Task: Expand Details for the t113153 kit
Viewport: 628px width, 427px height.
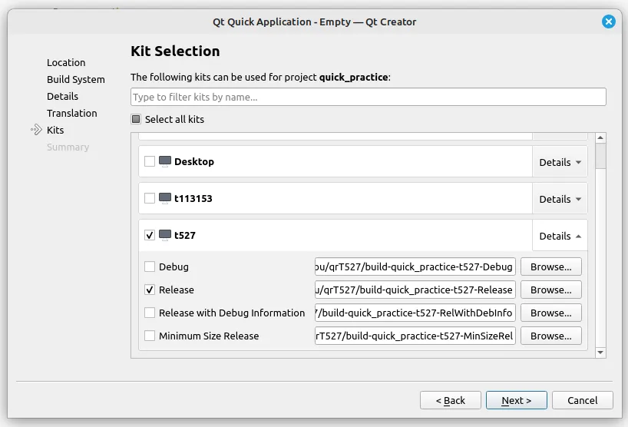Action: point(560,199)
